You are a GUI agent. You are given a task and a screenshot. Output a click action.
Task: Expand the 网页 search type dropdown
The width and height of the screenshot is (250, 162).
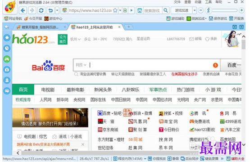tap(81, 65)
